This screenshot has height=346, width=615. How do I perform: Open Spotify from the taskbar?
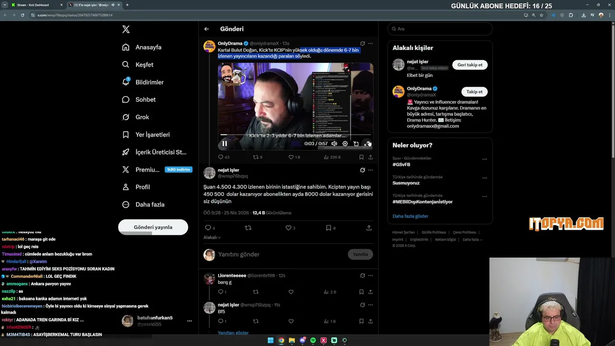coord(313,340)
